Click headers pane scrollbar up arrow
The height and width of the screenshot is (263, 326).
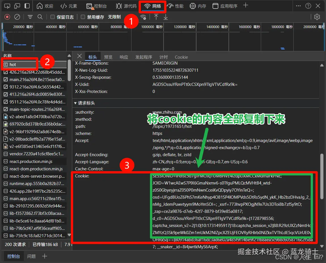(x=322, y=65)
